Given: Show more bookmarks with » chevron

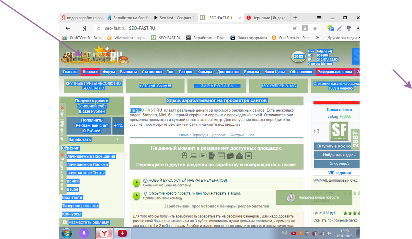Looking at the screenshot, I should click(318, 38).
